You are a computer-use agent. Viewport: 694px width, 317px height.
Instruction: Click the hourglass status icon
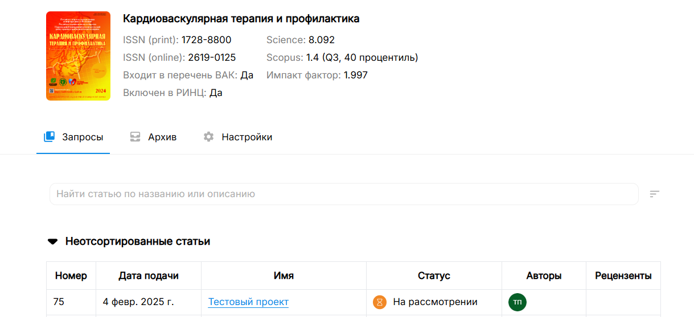coord(380,302)
